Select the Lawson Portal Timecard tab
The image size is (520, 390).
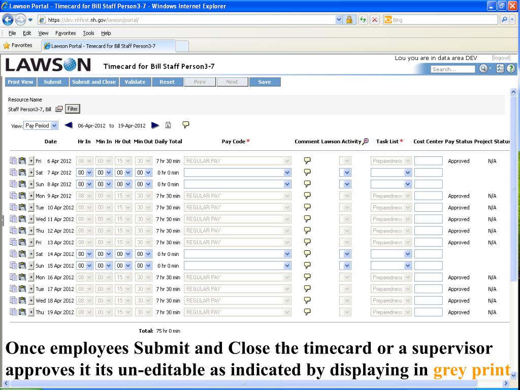[109, 46]
